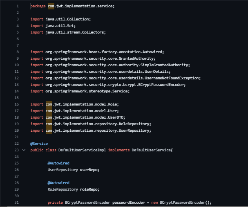Viewport: 248px width, 207px height.
Task: Click the SimpleGrantedAuthority import path
Action: tap(118, 65)
